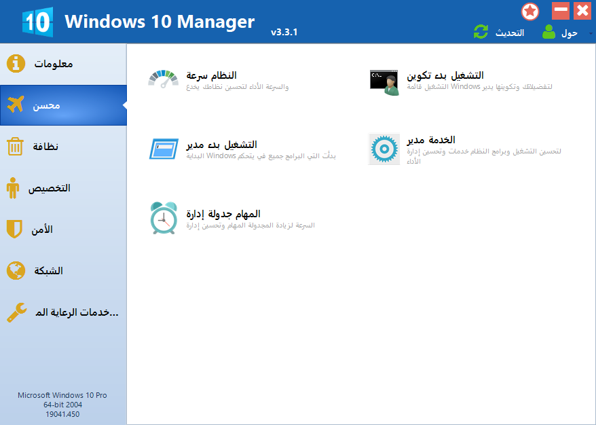Screen dimensions: 596x425
Task: Click the globe network icon
Action: point(16,271)
